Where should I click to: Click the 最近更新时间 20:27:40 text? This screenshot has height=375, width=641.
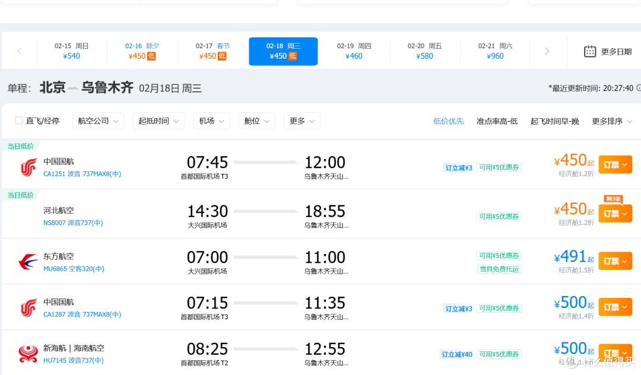(591, 88)
